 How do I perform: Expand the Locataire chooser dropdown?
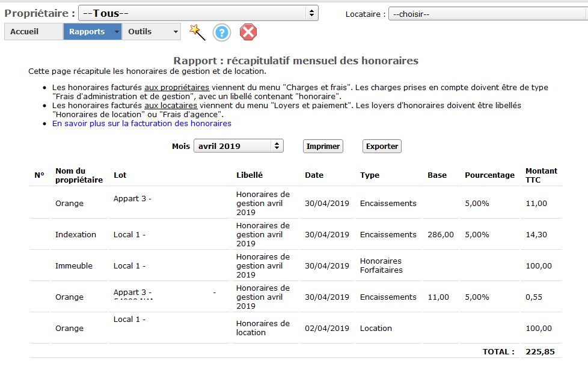point(487,14)
